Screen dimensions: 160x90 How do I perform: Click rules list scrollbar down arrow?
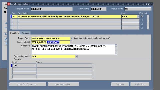(x=148, y=28)
